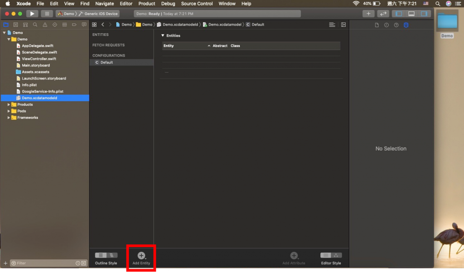464x272 pixels.
Task: Expand the Frameworks folder
Action: coord(9,117)
